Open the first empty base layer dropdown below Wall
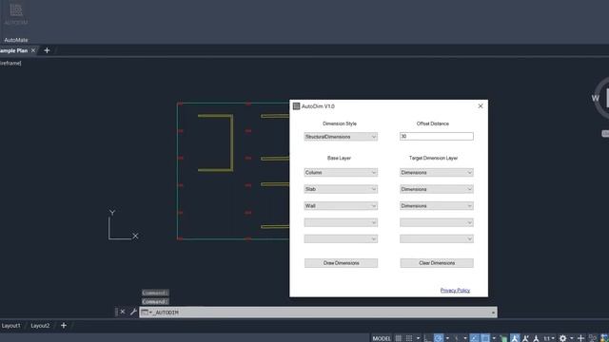The width and height of the screenshot is (609, 342). pyautogui.click(x=341, y=222)
